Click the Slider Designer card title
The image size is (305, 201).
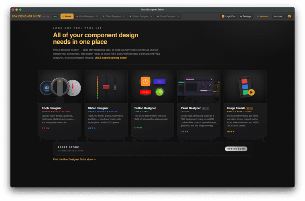(x=98, y=108)
